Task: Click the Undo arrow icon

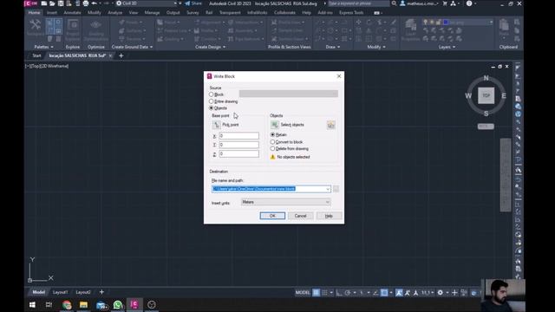Action: tap(95, 3)
